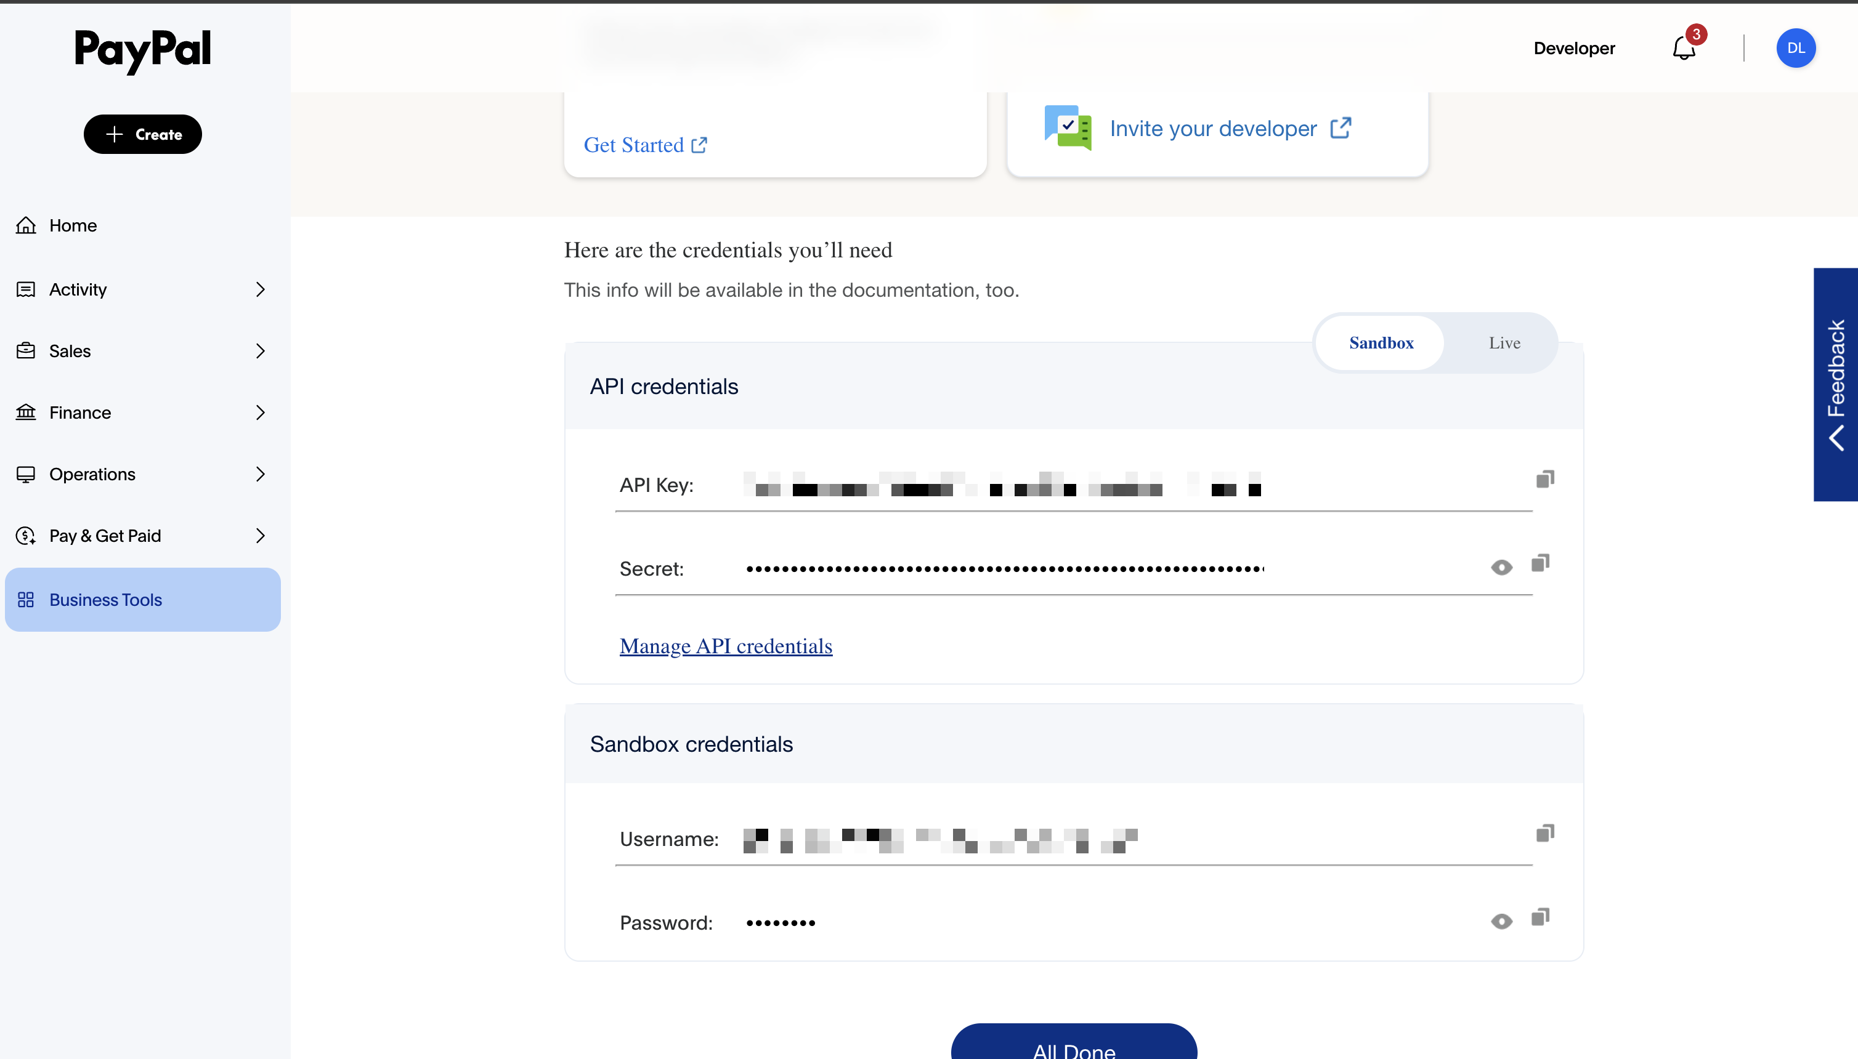Click the sandbox Username value field
This screenshot has height=1059, width=1858.
pyautogui.click(x=940, y=840)
